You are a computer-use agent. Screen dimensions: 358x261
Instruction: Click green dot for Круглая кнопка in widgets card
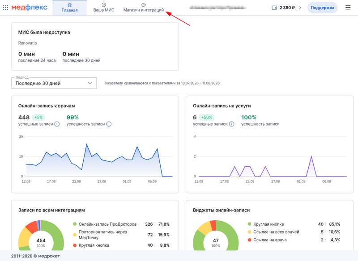[x=249, y=224]
